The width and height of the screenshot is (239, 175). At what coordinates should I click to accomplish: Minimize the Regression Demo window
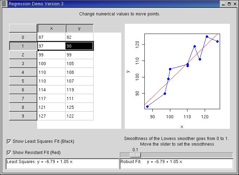coord(223,4)
